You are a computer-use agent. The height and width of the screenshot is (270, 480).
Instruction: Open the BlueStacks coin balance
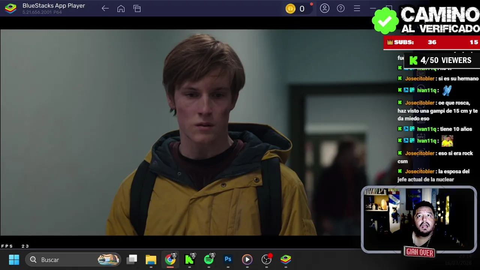pos(299,9)
